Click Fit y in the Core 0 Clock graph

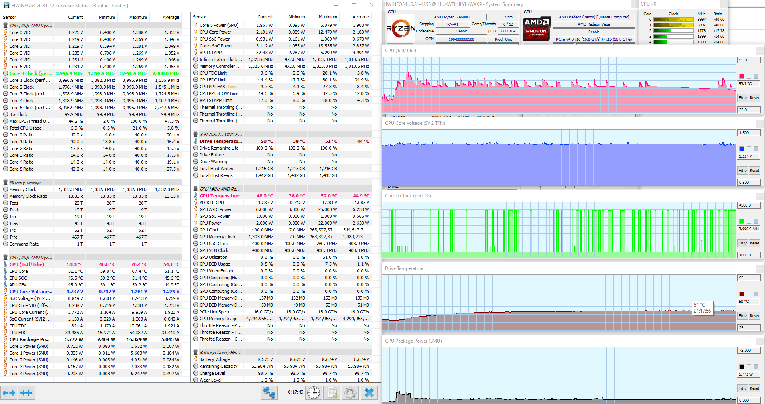pos(743,243)
